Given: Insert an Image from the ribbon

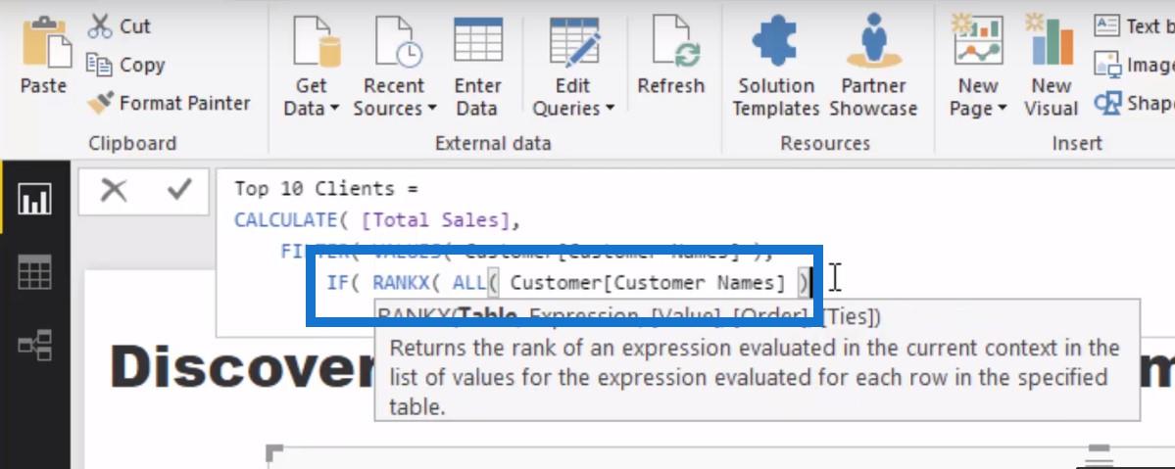Looking at the screenshot, I should tap(1134, 66).
